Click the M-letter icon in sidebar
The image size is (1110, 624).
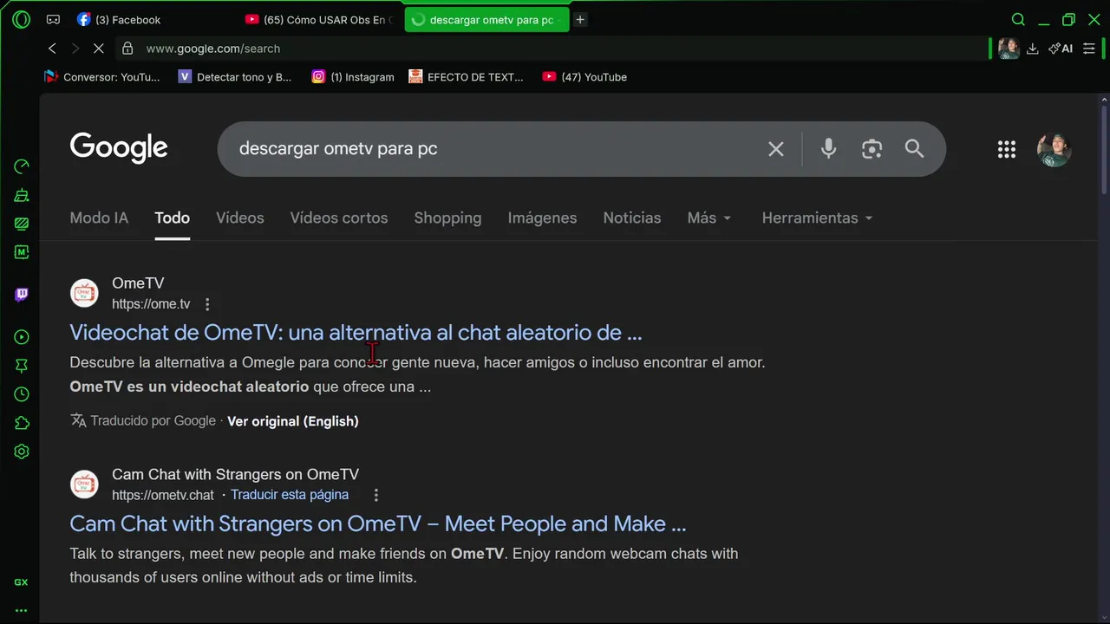coord(22,252)
